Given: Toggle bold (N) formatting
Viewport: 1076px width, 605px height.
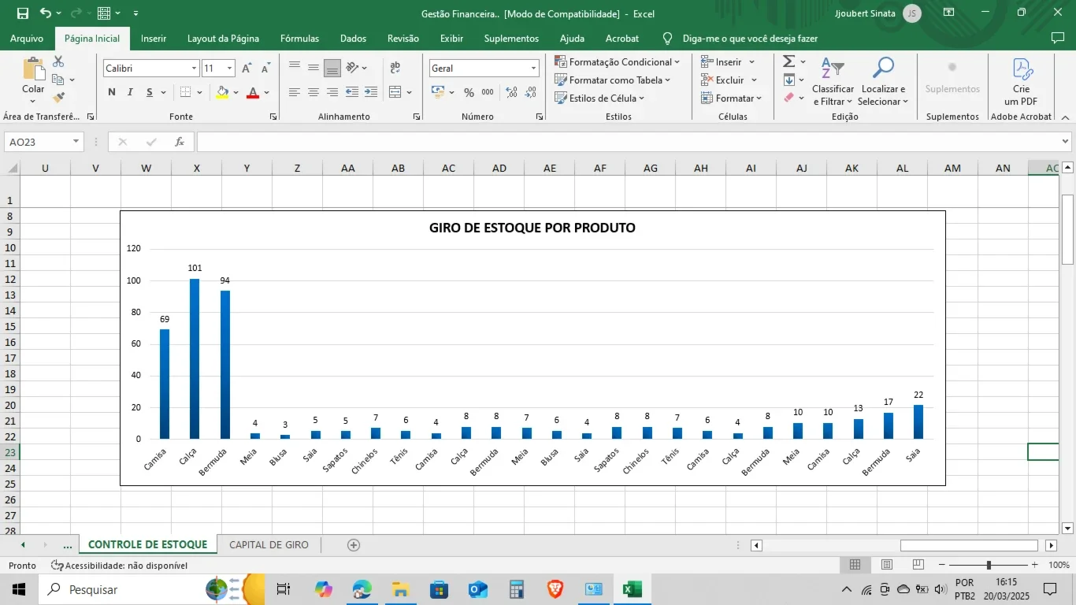Looking at the screenshot, I should coord(112,92).
